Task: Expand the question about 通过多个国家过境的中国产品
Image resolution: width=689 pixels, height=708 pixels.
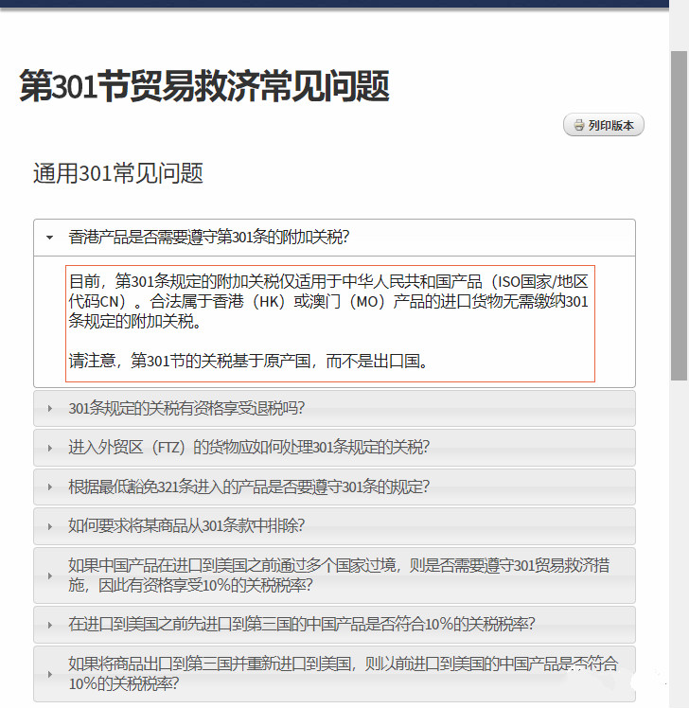Action: click(x=338, y=575)
